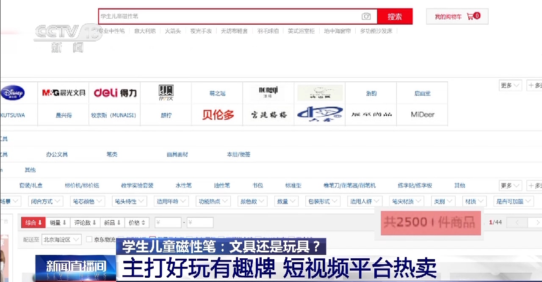Screen dimensions: 542x282
Task: Open the shopping cart icon
Action: point(470,17)
